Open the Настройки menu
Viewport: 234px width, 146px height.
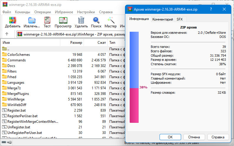tap(86, 12)
